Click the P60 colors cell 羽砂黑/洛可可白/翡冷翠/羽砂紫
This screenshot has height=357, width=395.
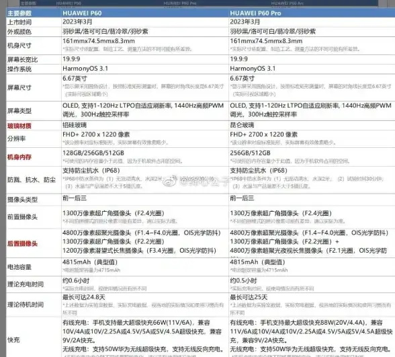click(x=105, y=32)
